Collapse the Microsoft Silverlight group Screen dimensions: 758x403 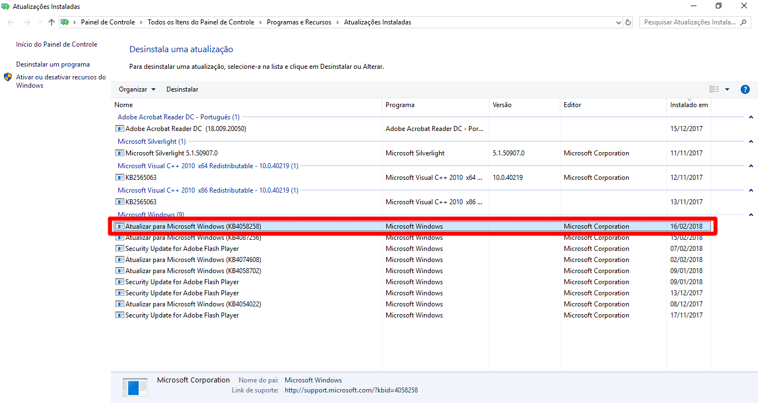click(x=751, y=142)
